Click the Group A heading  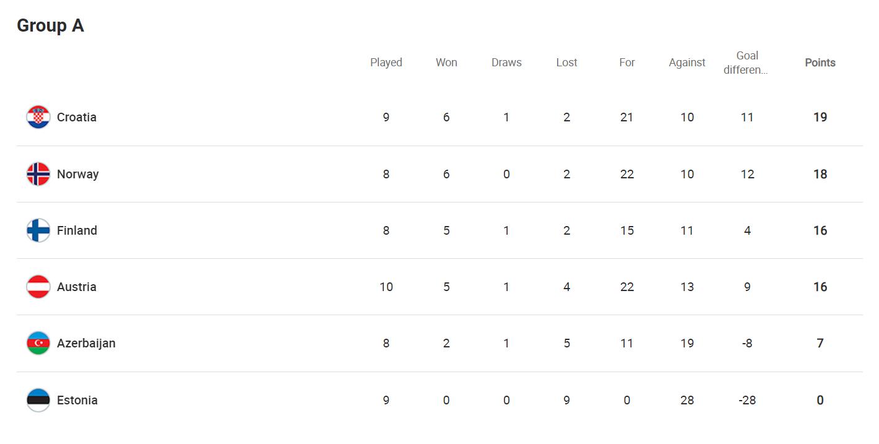50,25
